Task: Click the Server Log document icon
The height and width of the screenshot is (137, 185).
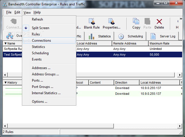Action: coord(153,36)
